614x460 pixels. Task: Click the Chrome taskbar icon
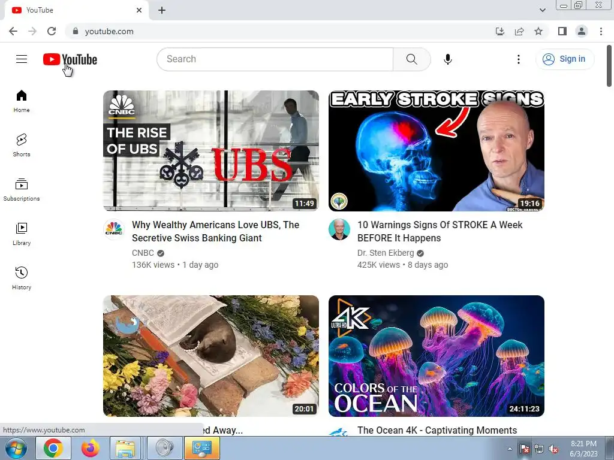[53, 448]
